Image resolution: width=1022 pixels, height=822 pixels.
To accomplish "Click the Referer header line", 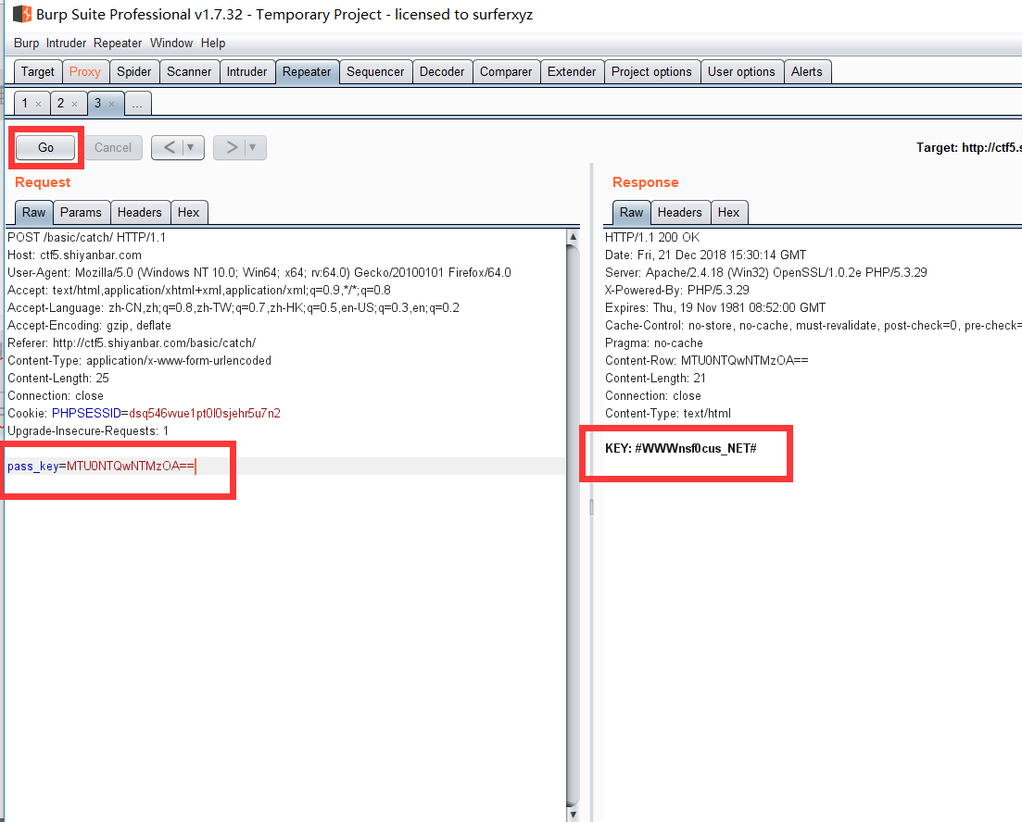I will click(x=132, y=342).
